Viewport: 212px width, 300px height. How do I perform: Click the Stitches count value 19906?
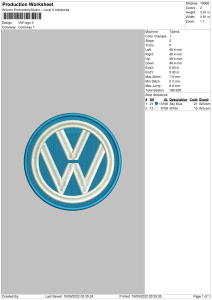204,3
